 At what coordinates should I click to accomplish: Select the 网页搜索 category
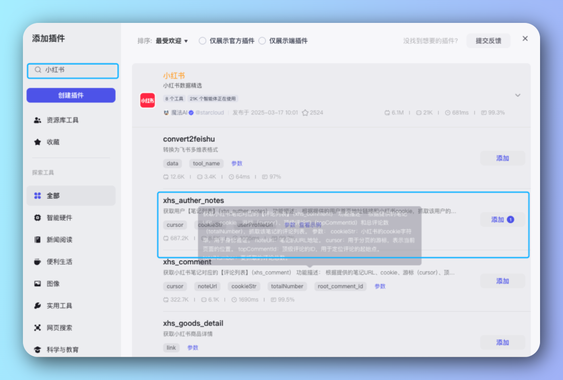point(71,327)
